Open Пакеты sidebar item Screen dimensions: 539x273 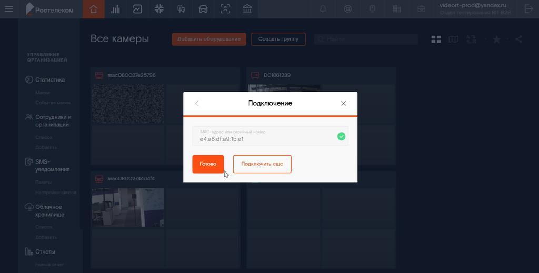(x=43, y=182)
